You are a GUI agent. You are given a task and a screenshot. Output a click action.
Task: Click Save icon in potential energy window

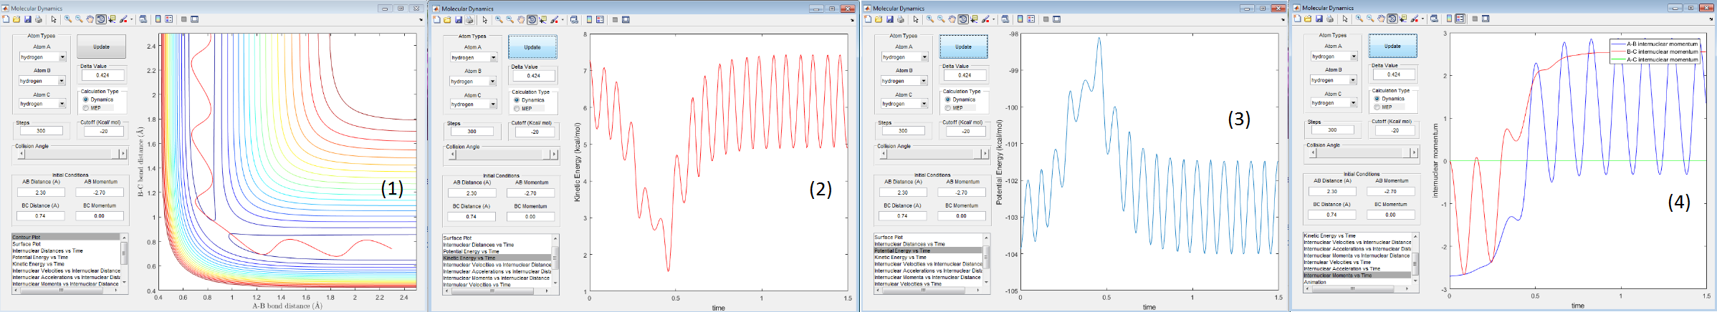pyautogui.click(x=889, y=19)
